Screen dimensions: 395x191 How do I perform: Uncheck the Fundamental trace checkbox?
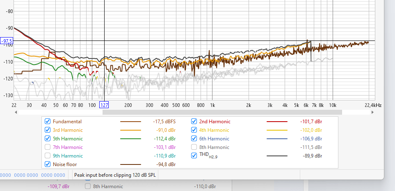(48, 122)
